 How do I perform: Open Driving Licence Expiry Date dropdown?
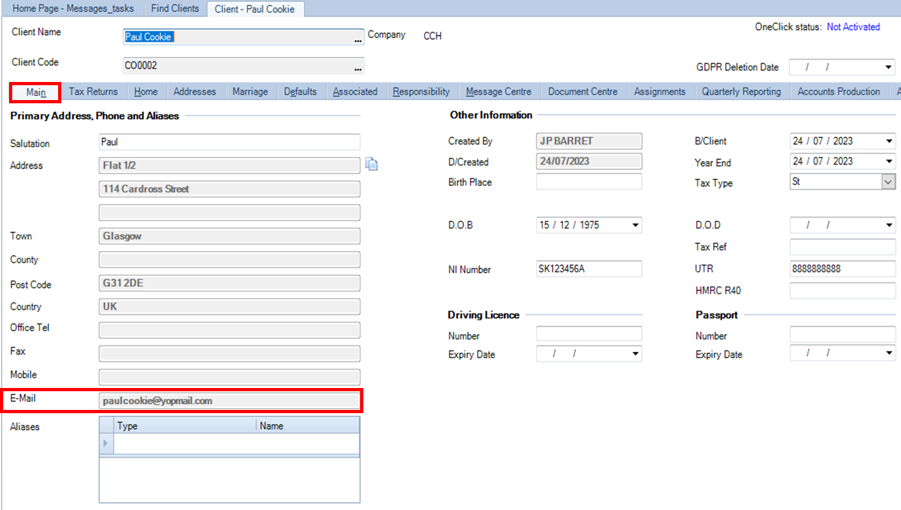pos(636,353)
